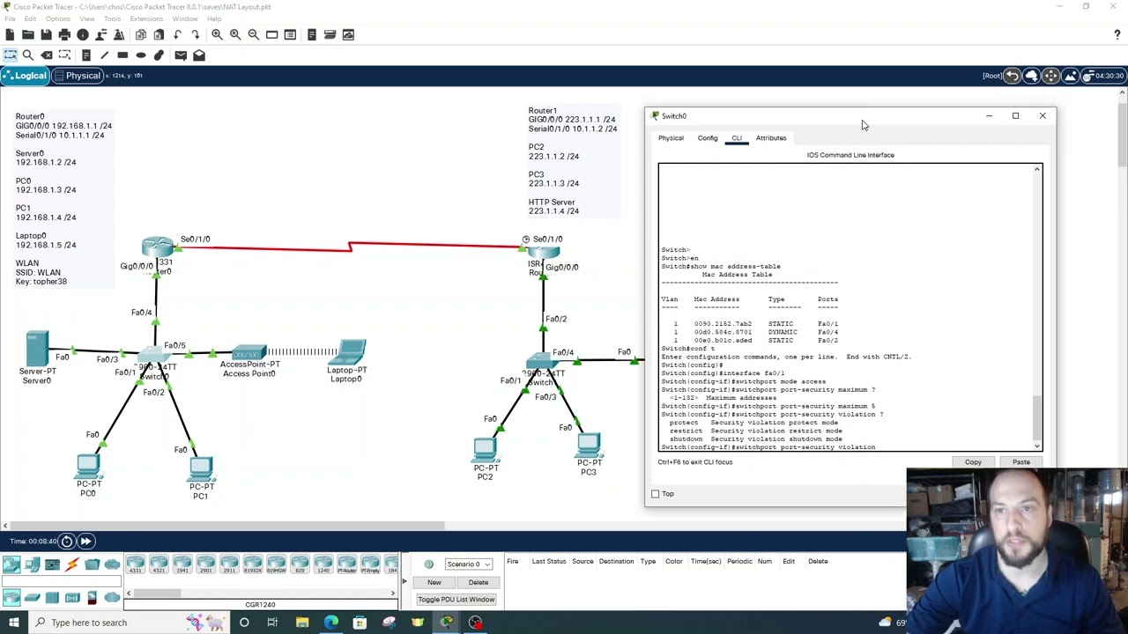The height and width of the screenshot is (634, 1128).
Task: Open the Scenario 0 dropdown
Action: click(468, 564)
